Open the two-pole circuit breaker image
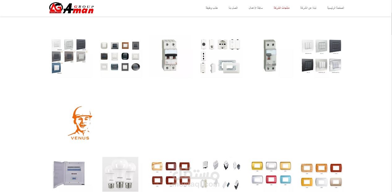 pos(169,55)
